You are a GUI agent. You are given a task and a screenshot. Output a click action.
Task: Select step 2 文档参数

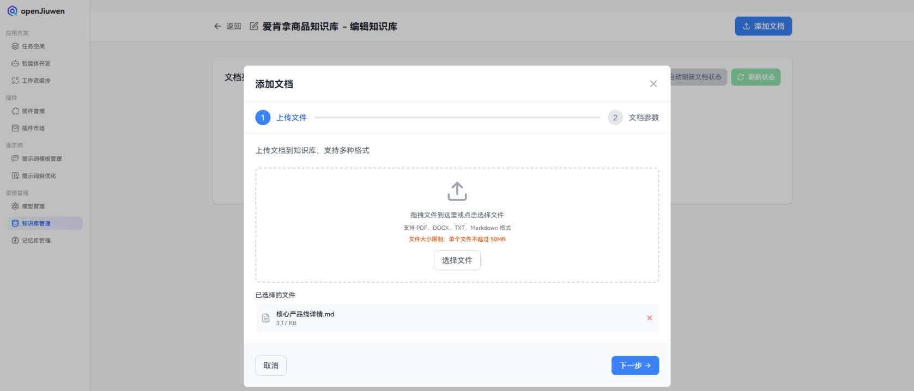[633, 118]
